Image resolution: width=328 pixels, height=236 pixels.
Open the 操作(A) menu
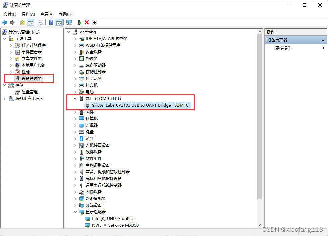click(28, 14)
